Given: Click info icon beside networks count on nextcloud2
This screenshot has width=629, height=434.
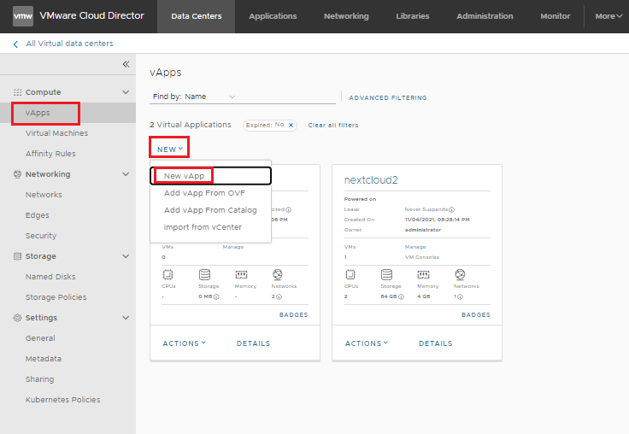Looking at the screenshot, I should pos(460,296).
